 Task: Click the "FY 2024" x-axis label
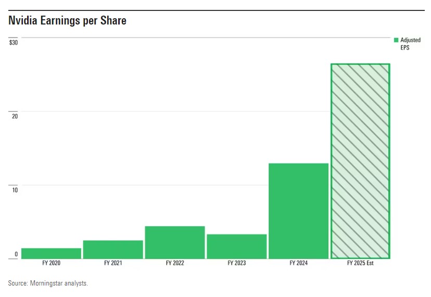tap(298, 263)
